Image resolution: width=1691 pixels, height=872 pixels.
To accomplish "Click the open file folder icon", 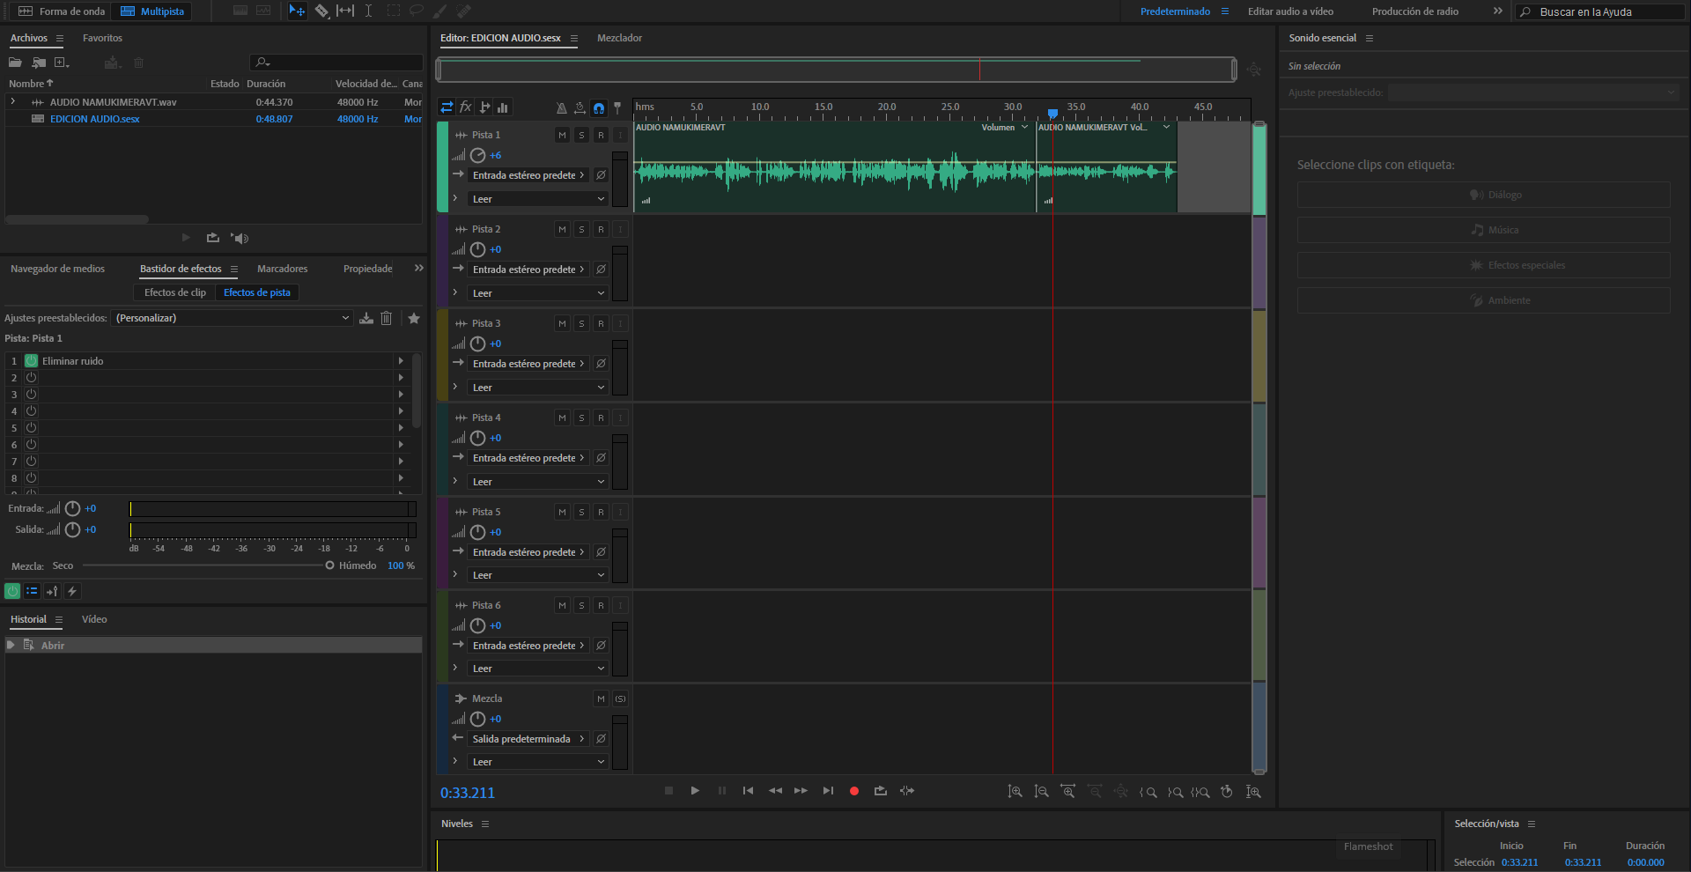I will point(15,63).
